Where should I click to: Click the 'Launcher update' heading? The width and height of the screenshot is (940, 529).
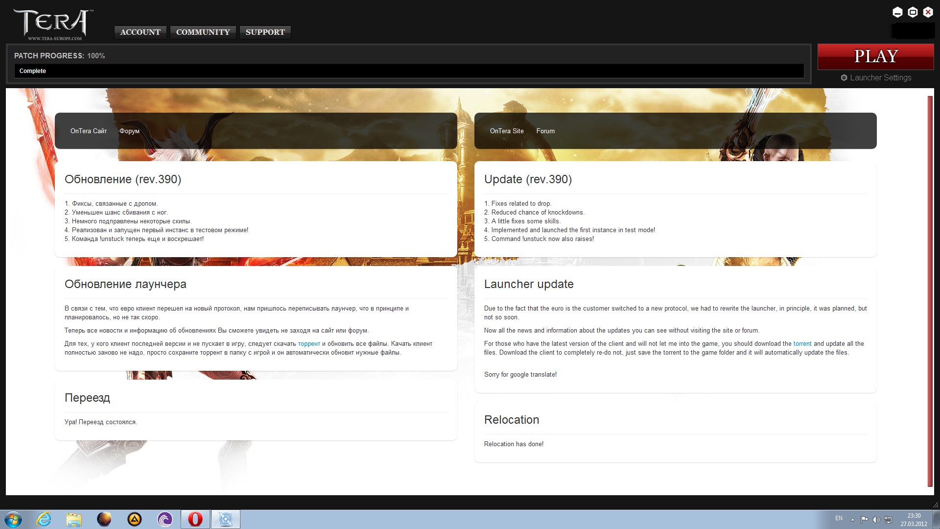pos(529,284)
